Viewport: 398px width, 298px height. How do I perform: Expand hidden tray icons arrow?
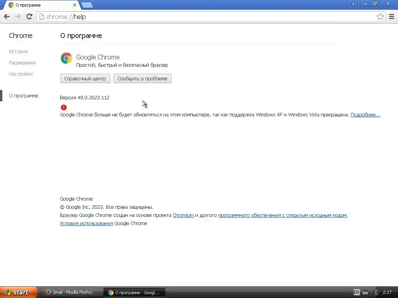376,293
